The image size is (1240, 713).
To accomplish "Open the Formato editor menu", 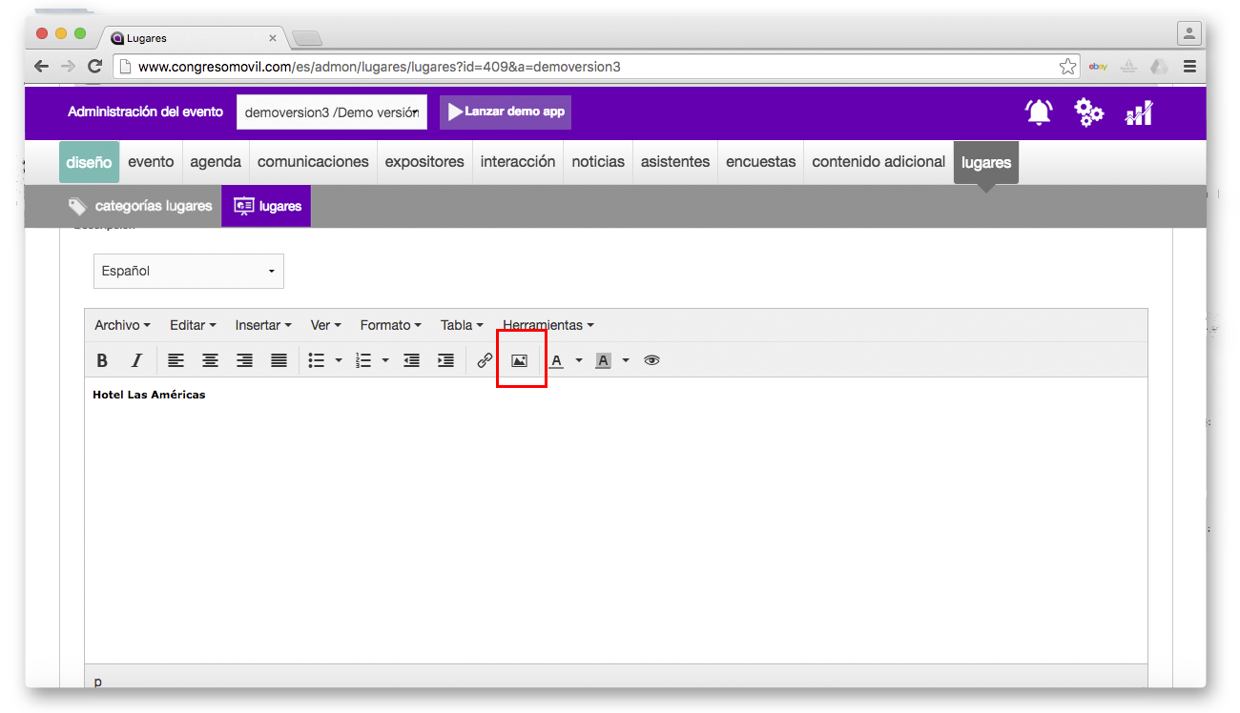I will coord(390,325).
